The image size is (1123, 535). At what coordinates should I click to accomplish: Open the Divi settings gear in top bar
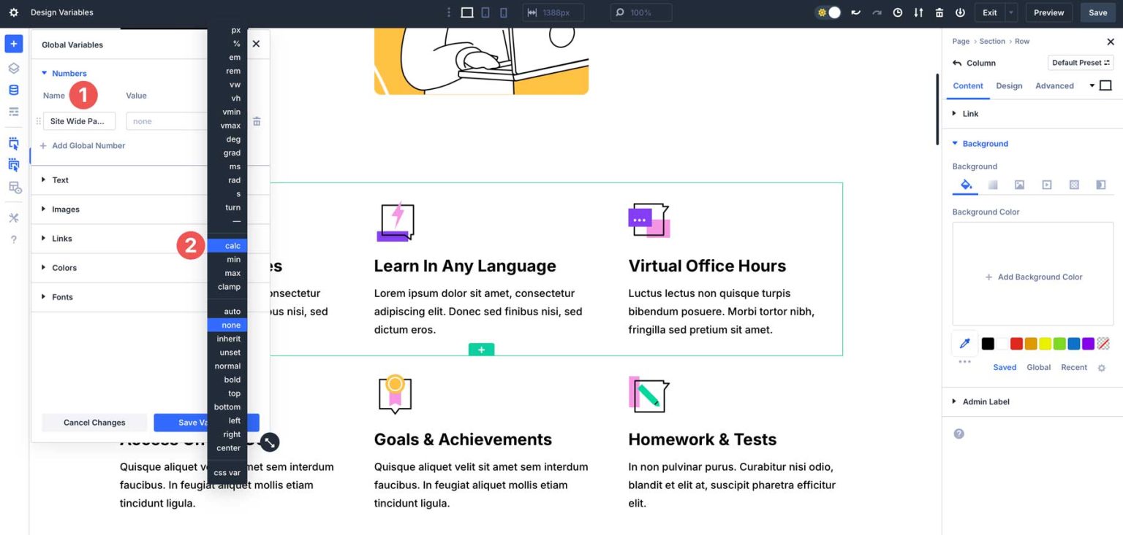(x=13, y=12)
